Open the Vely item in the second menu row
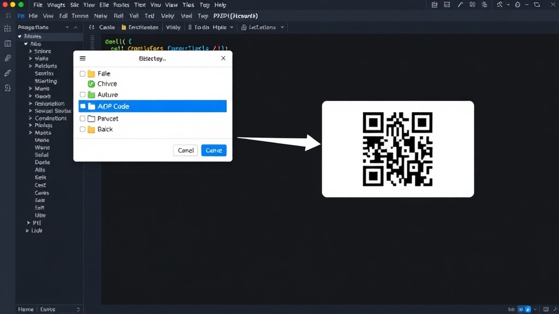Viewport: 559px width, 314px height. click(x=168, y=16)
